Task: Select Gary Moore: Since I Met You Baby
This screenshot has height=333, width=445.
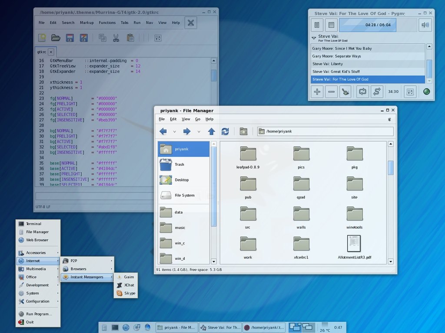Action: click(368, 49)
